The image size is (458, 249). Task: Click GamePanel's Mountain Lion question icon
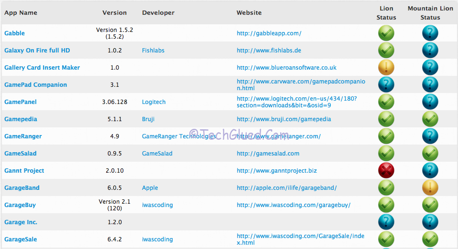430,102
